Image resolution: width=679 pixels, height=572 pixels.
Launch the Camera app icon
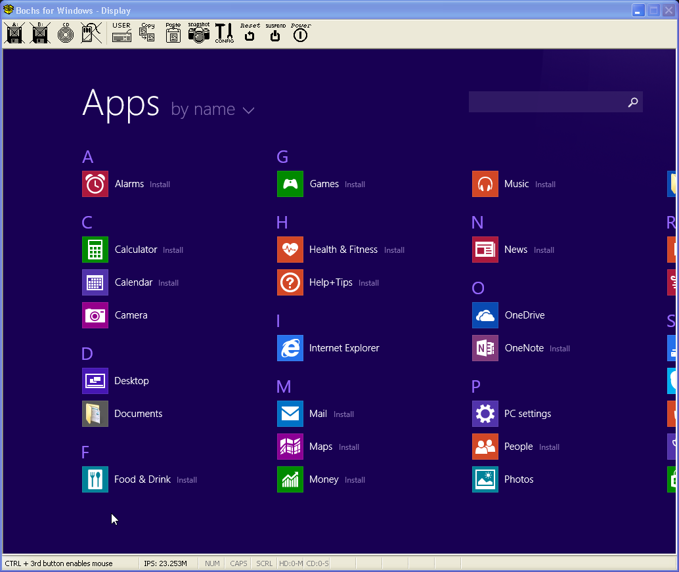coord(95,315)
